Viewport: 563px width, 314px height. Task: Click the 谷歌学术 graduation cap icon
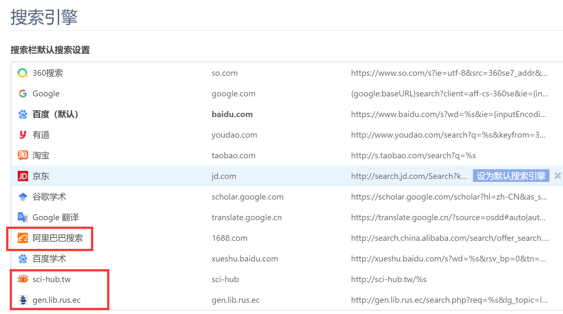coord(23,197)
